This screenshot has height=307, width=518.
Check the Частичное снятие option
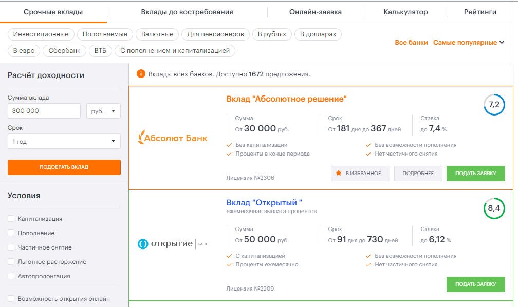11,247
